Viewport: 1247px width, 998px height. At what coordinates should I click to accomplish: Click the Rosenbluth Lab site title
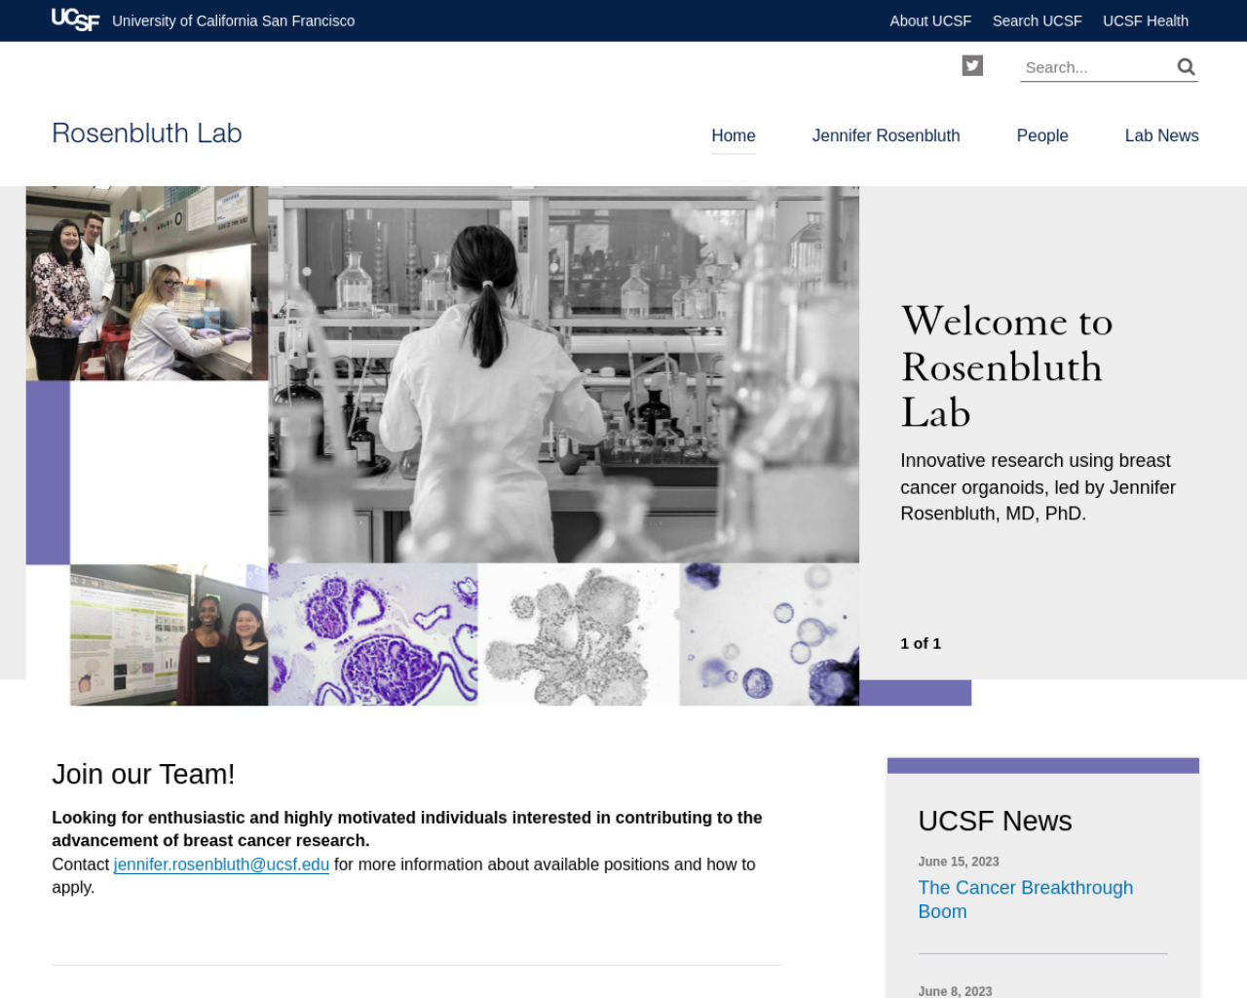pos(147,134)
